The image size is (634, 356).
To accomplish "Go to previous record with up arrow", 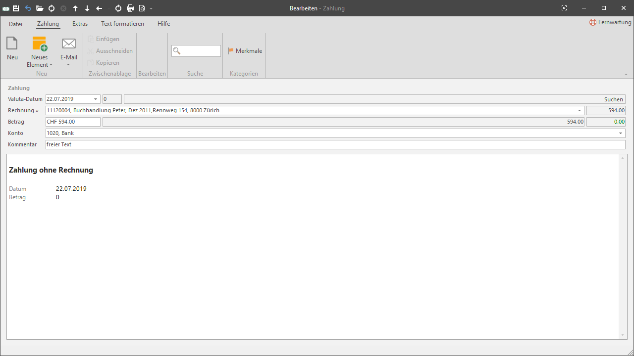I will 75,8.
